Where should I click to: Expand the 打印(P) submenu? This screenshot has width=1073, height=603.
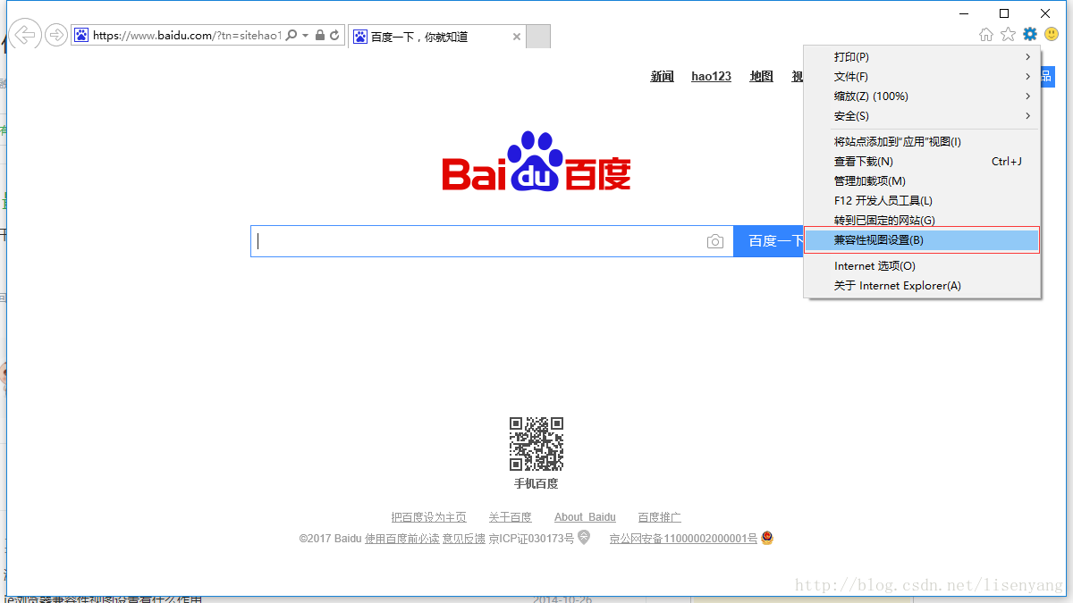point(922,57)
